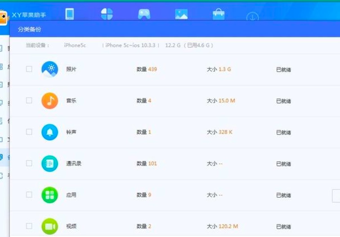Click the 铃声 label

(71, 132)
